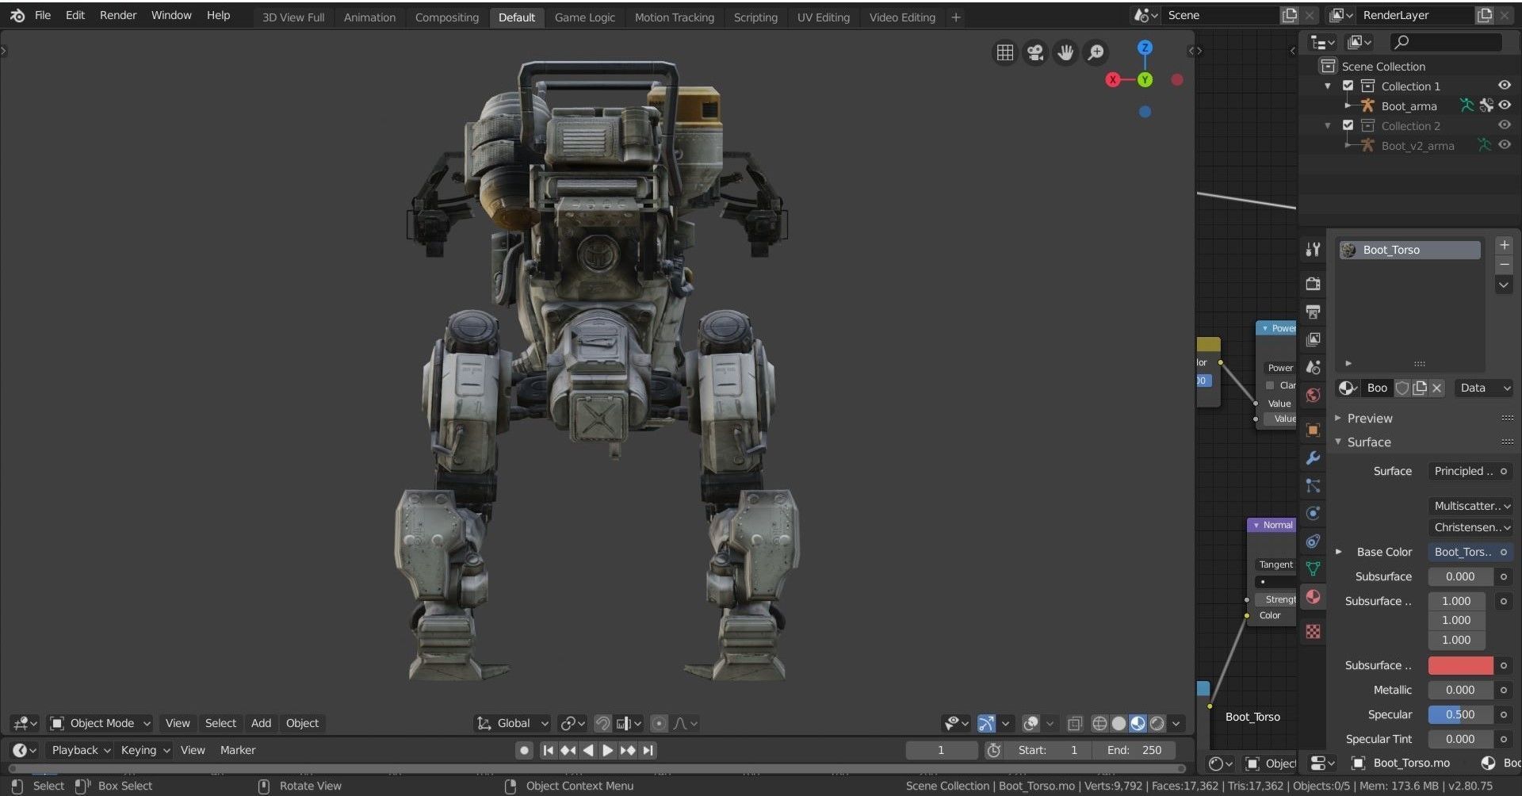Switch to orthographic grid view icon
1522x796 pixels.
(1004, 52)
